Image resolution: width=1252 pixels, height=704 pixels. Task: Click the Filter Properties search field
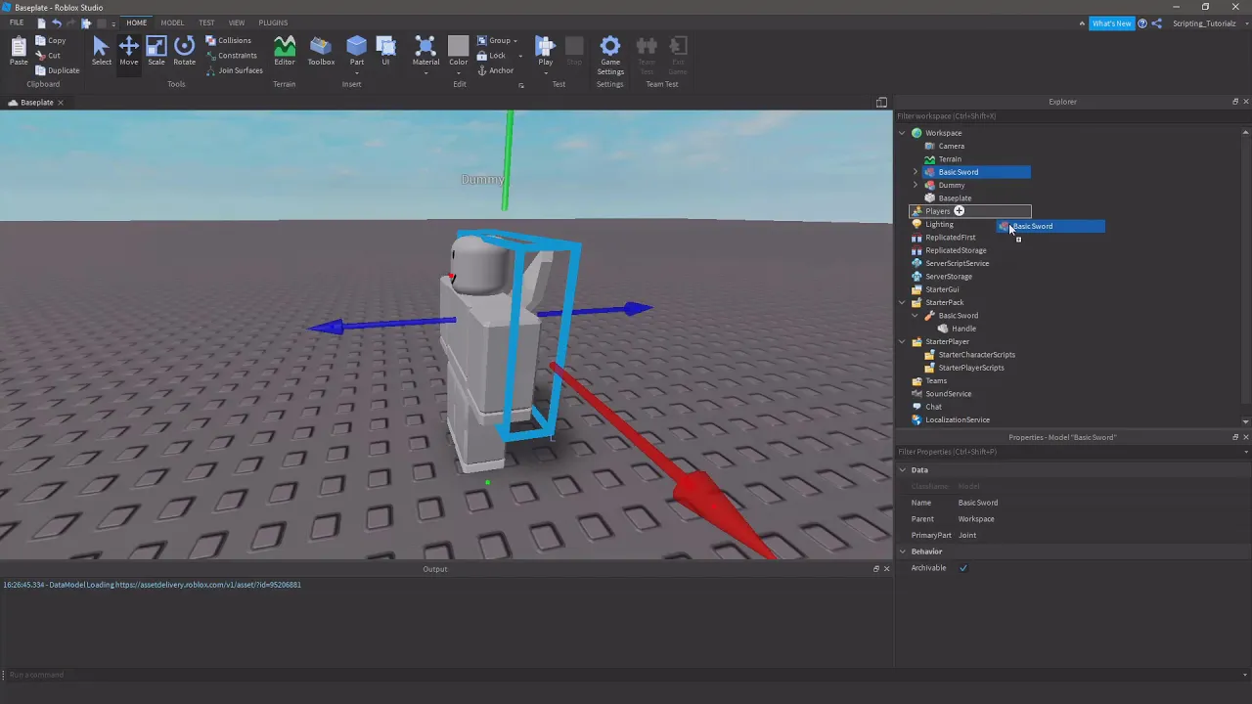click(x=1071, y=452)
